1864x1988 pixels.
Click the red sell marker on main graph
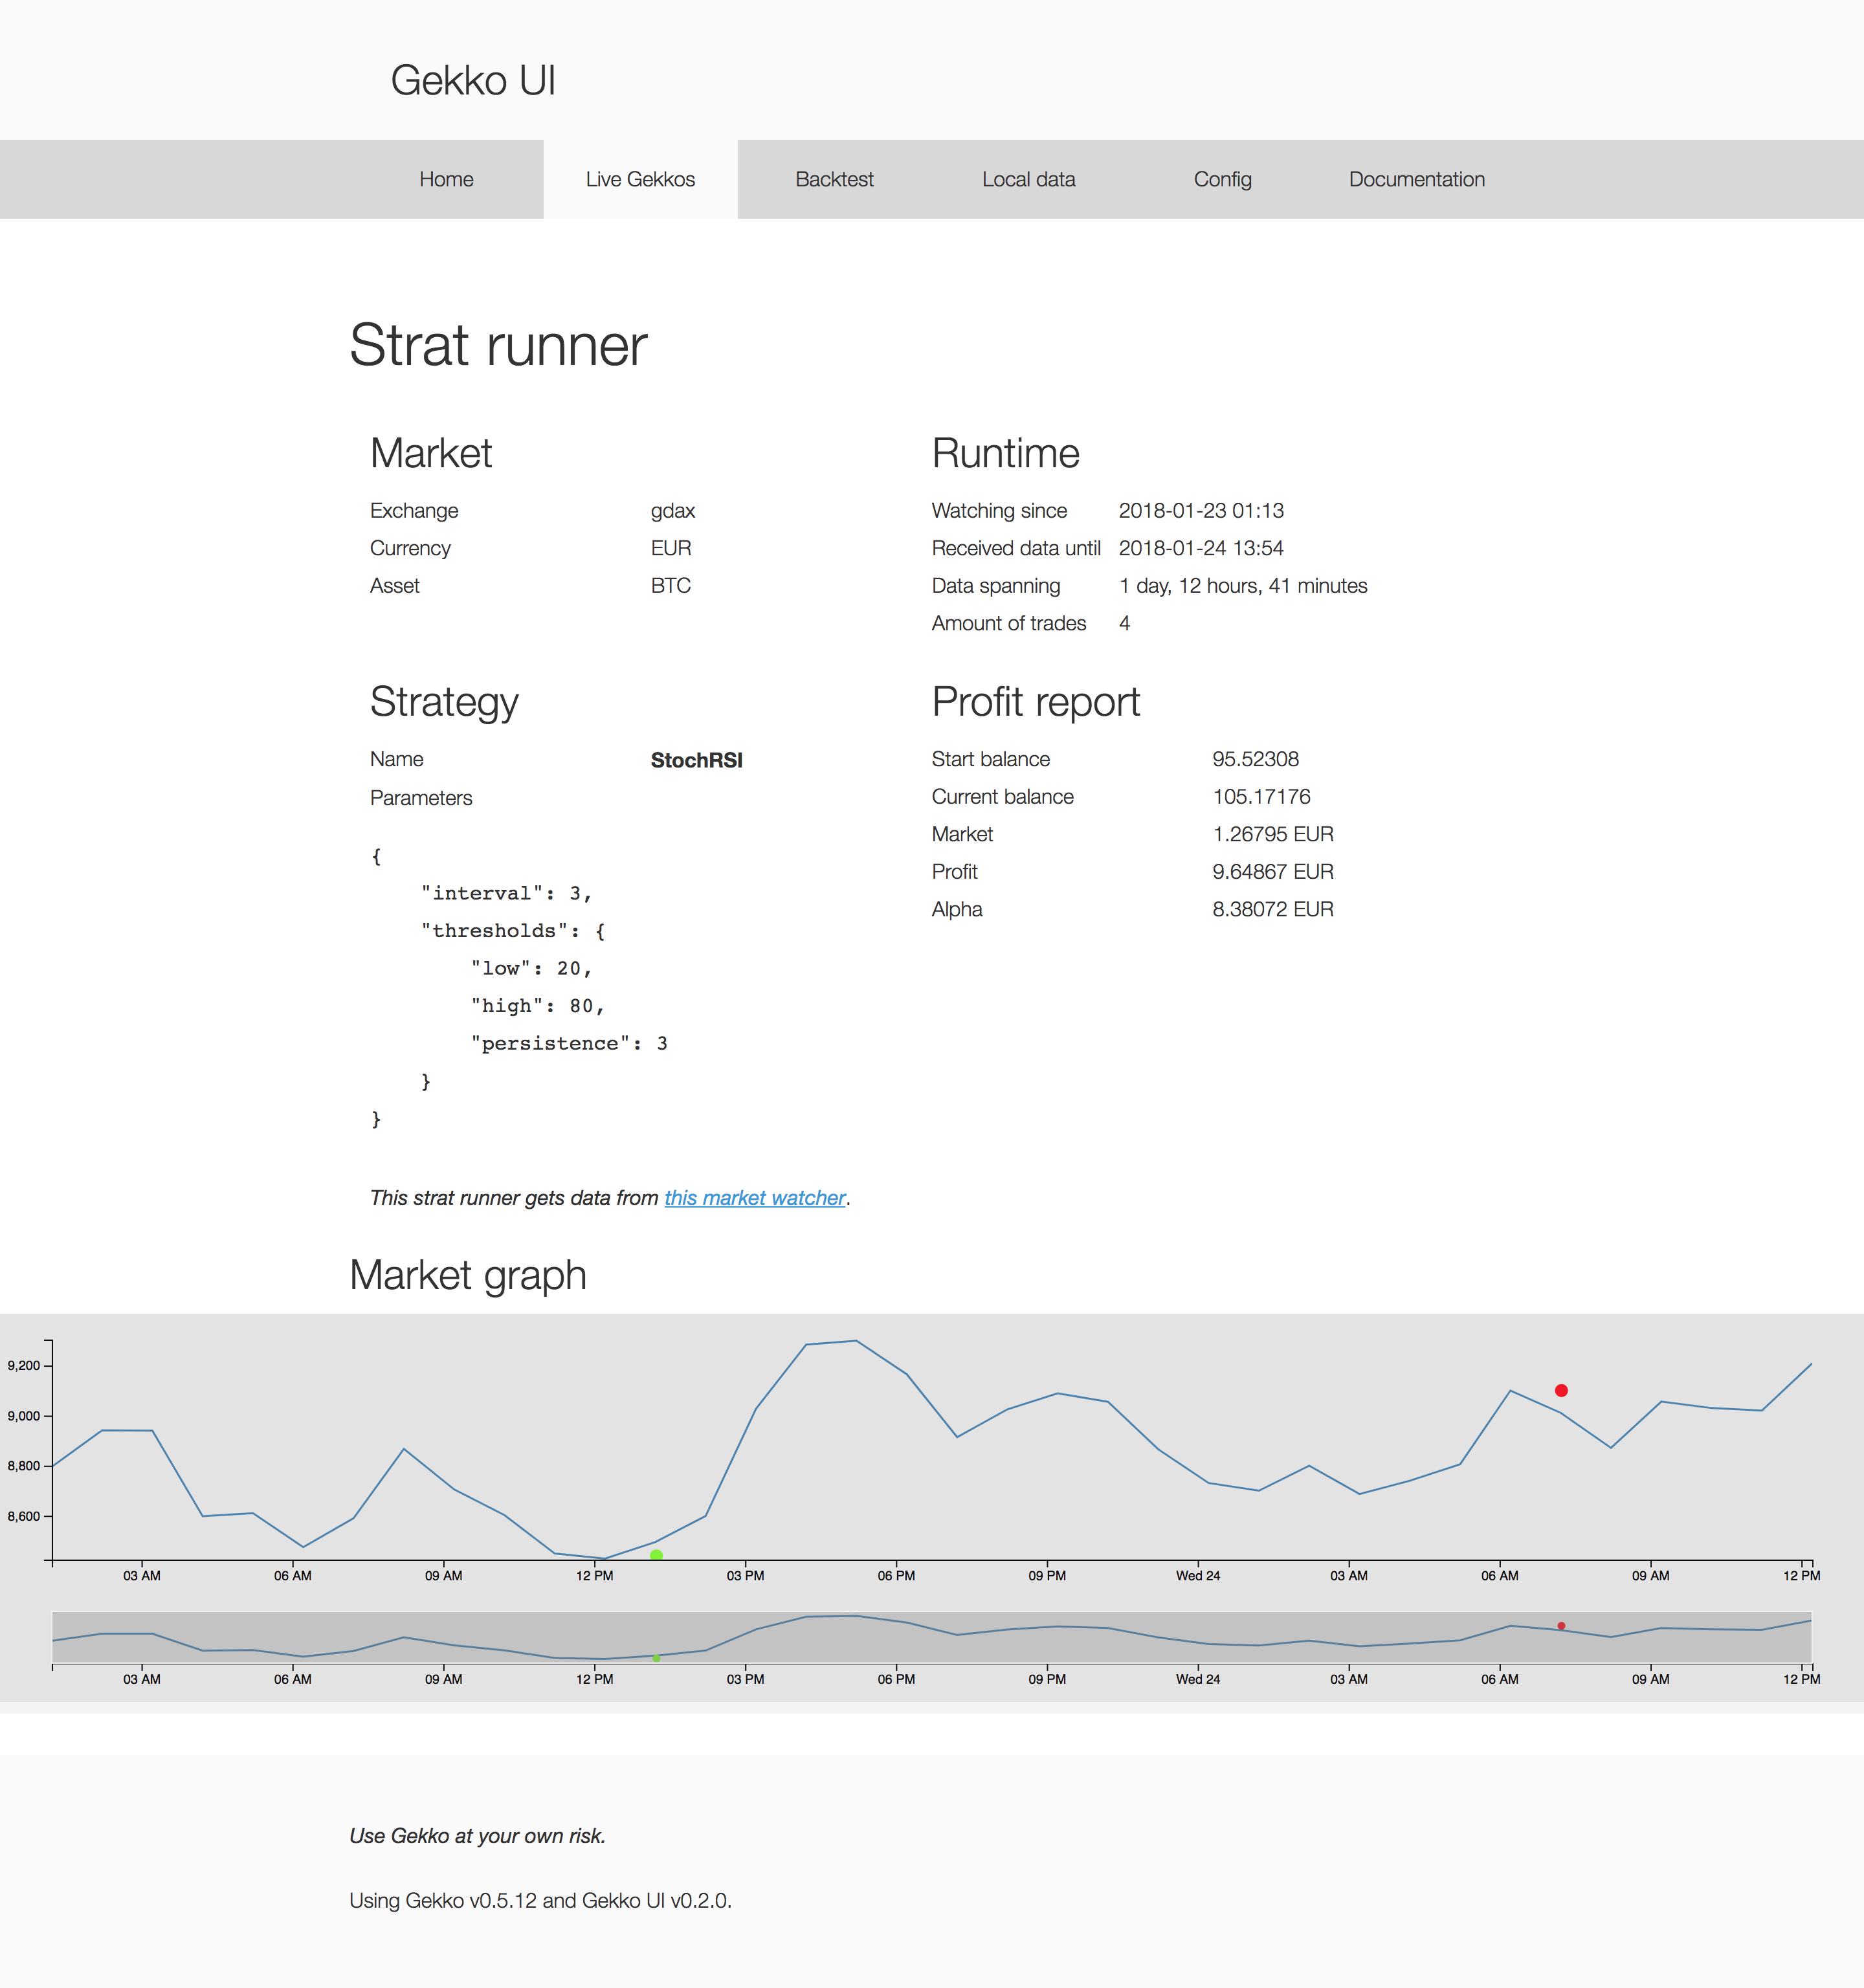point(1561,1390)
